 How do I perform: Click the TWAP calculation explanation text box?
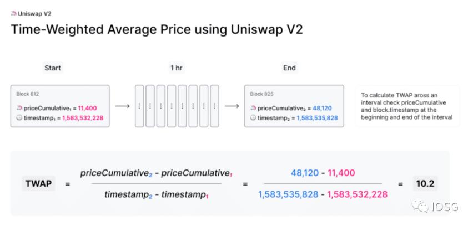click(407, 106)
